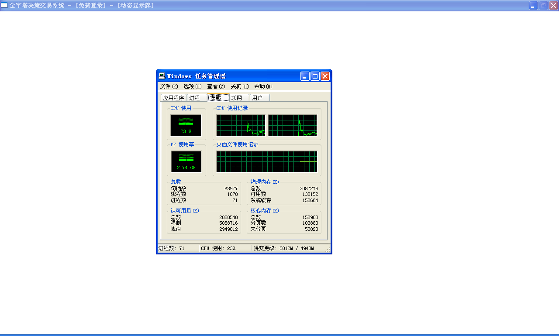Screen dimensions: 559x336
Task: Click the second CPU 使用记录 graph
Action: 292,125
